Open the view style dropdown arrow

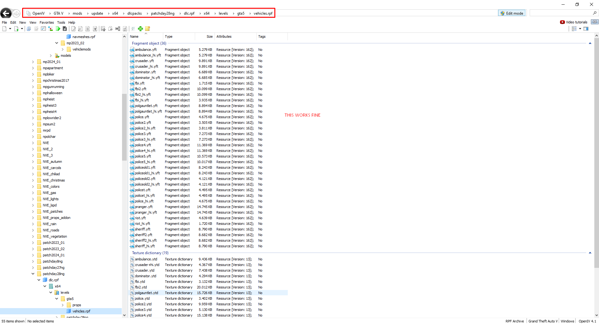(x=580, y=29)
